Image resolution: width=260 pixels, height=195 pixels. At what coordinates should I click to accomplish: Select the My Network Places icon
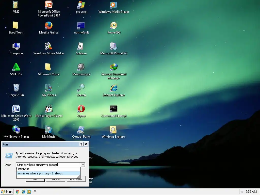tap(16, 129)
